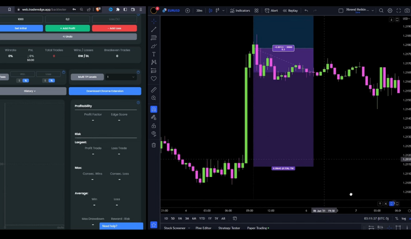Click the green Add Profit button
Screen dimensions: 411x239
click(x=68, y=28)
